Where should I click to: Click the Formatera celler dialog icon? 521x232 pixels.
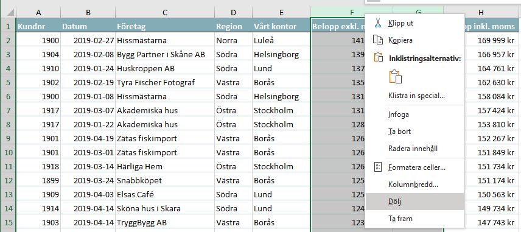378,167
